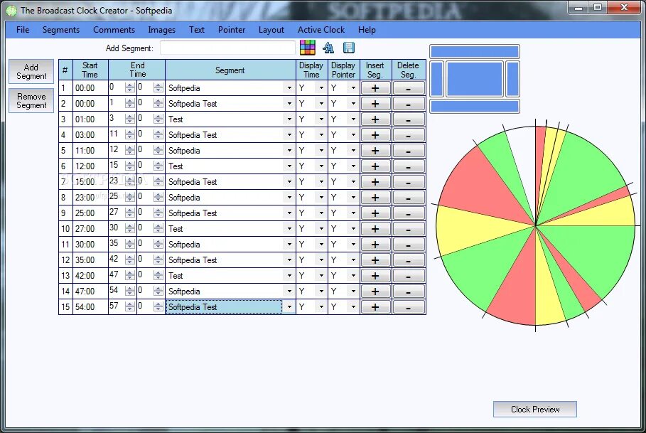Click plus button in row 8
This screenshot has width=646, height=433.
coord(376,198)
